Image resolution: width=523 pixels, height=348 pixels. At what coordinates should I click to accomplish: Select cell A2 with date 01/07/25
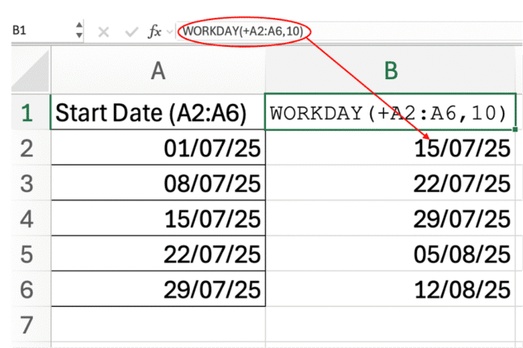click(158, 149)
